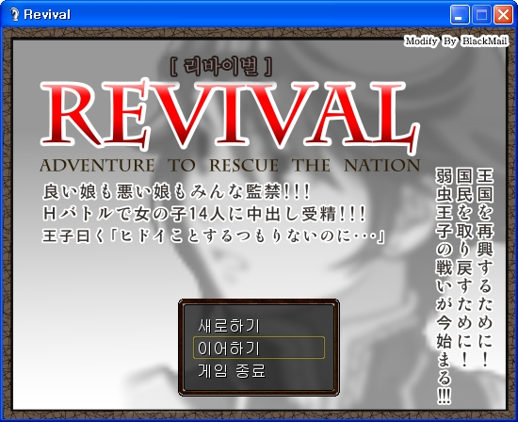Close the Revival window
The height and width of the screenshot is (422, 518).
coord(503,15)
